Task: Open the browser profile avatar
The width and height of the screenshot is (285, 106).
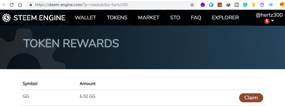Action: pos(282,5)
